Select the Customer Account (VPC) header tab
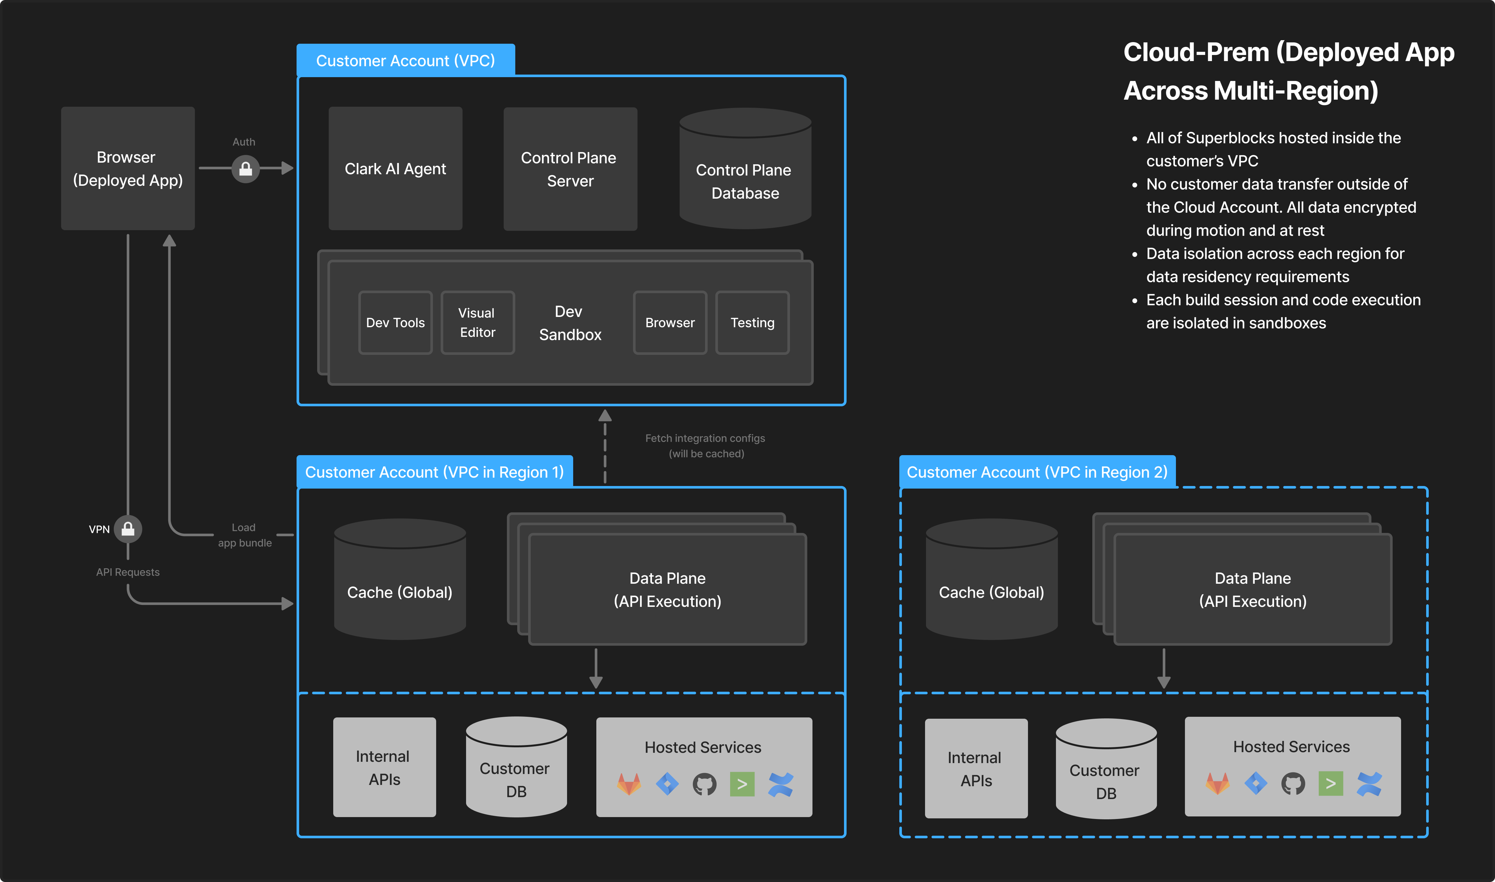This screenshot has height=882, width=1495. 406,60
